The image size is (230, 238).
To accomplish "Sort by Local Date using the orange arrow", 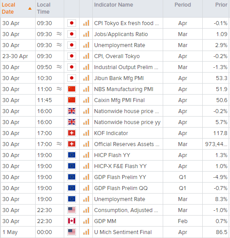I will (30, 8).
